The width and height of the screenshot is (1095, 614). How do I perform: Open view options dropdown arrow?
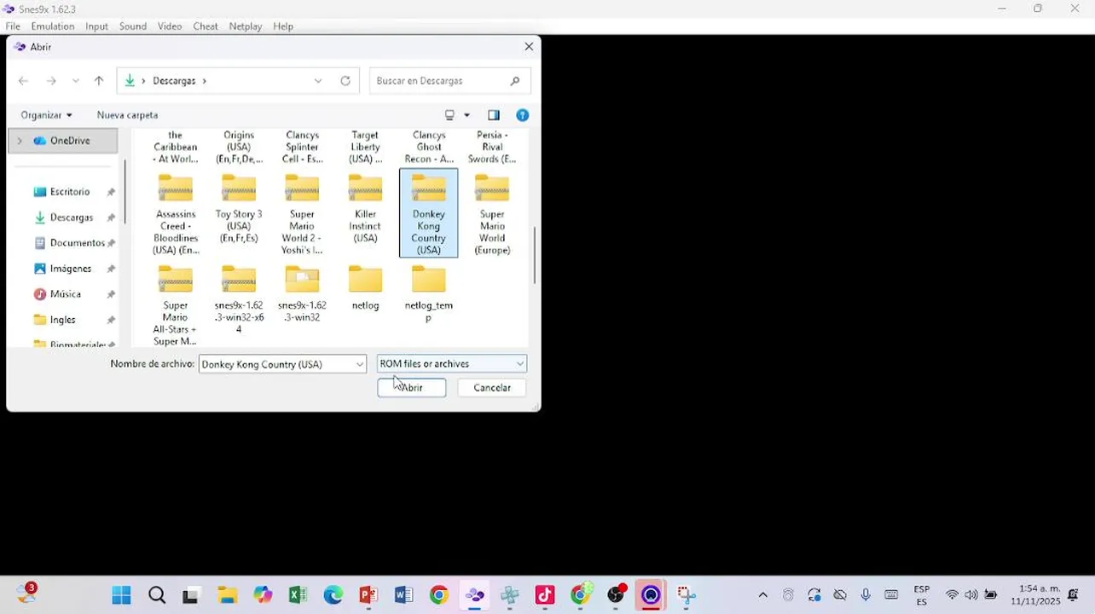(466, 115)
